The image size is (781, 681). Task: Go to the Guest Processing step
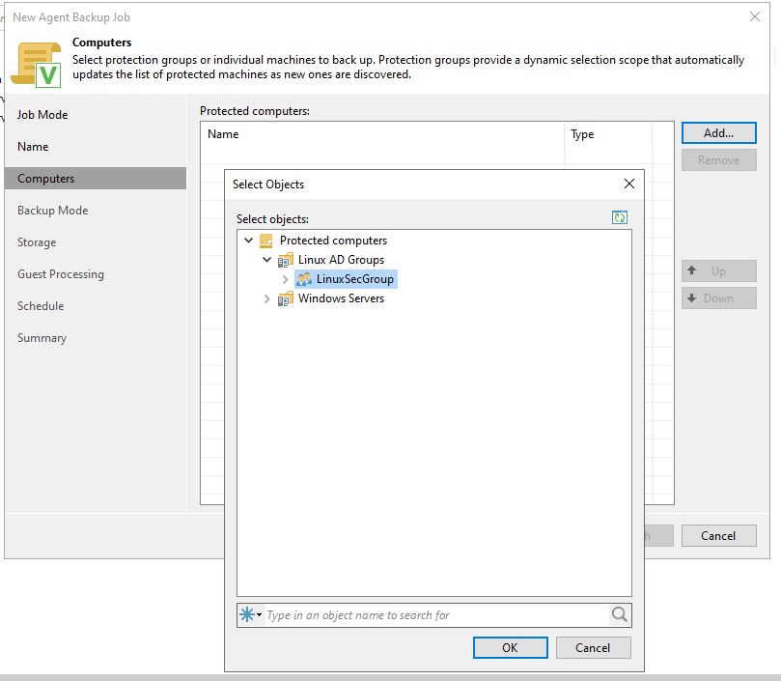click(71, 273)
